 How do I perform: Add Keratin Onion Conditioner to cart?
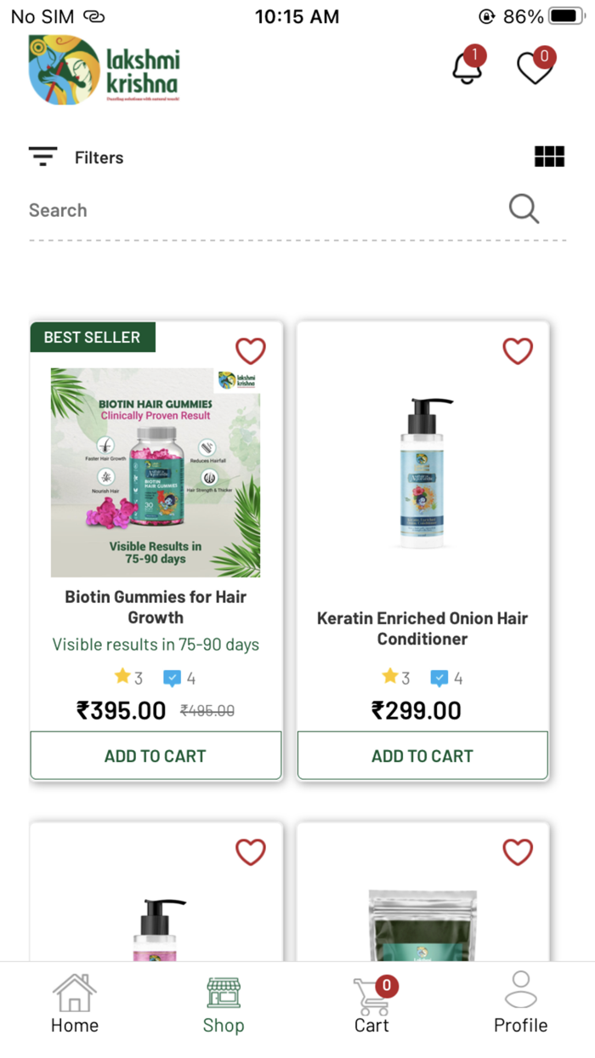click(x=422, y=755)
